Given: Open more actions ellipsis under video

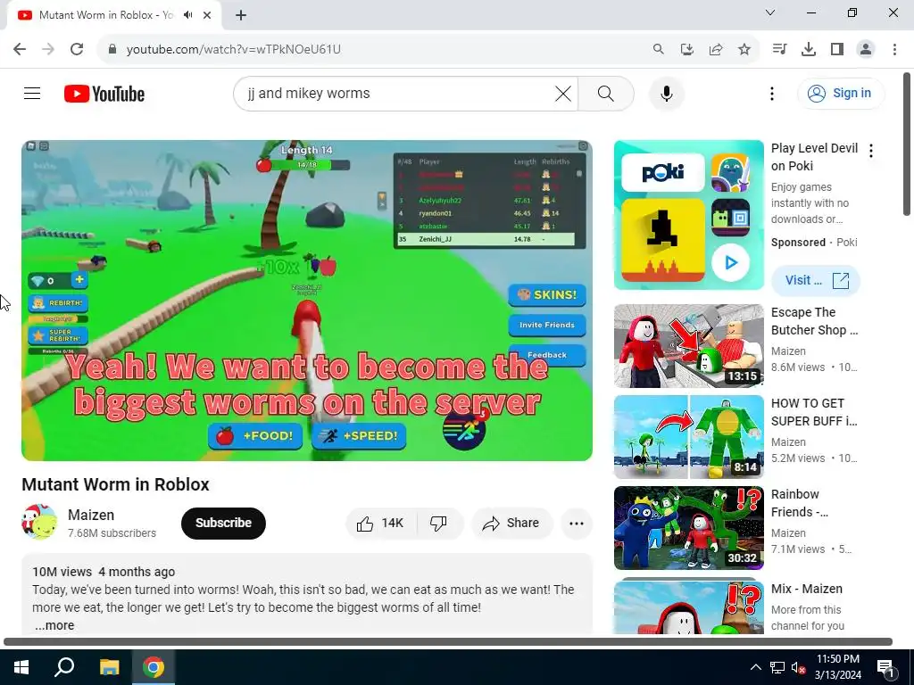Looking at the screenshot, I should coord(577,523).
